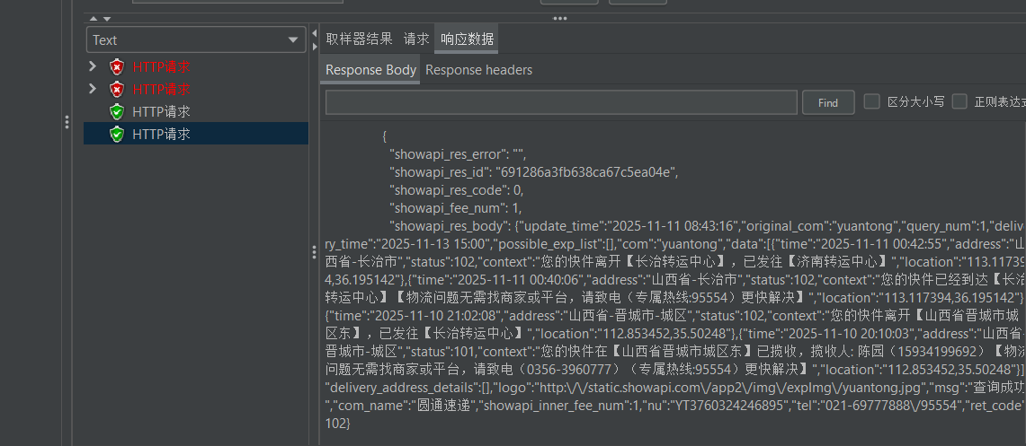Switch to the 请求 tab

tap(416, 39)
